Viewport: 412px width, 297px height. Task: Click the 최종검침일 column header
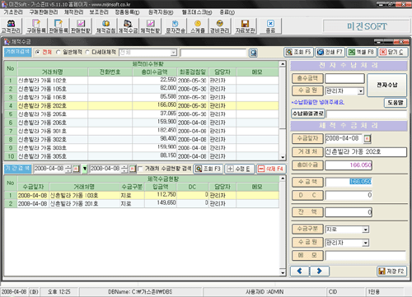coord(193,72)
